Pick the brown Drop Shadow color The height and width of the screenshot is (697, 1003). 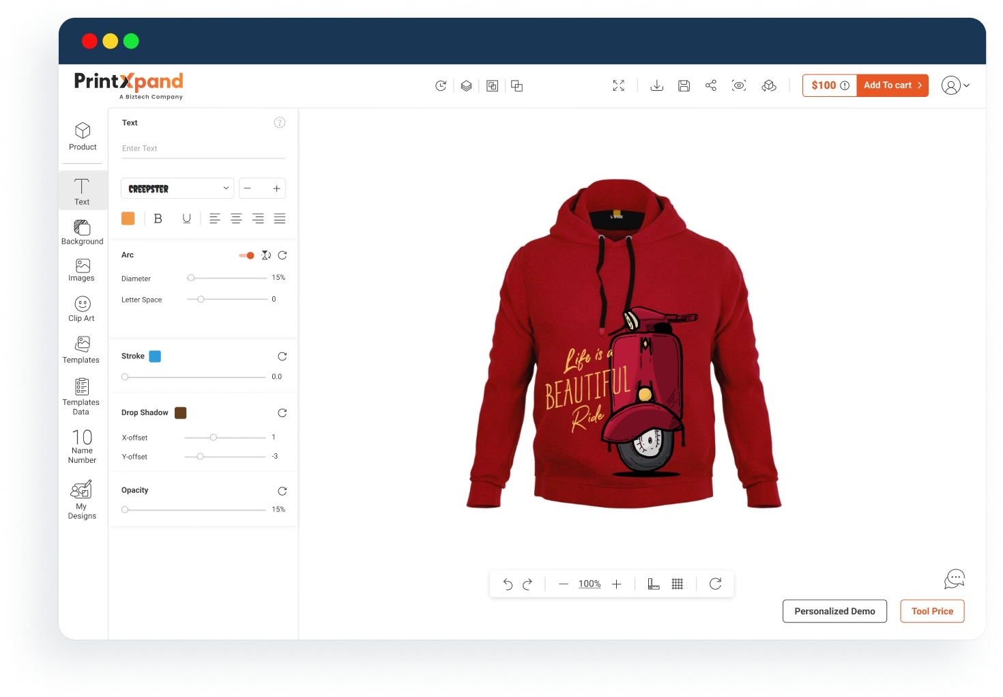(x=181, y=413)
